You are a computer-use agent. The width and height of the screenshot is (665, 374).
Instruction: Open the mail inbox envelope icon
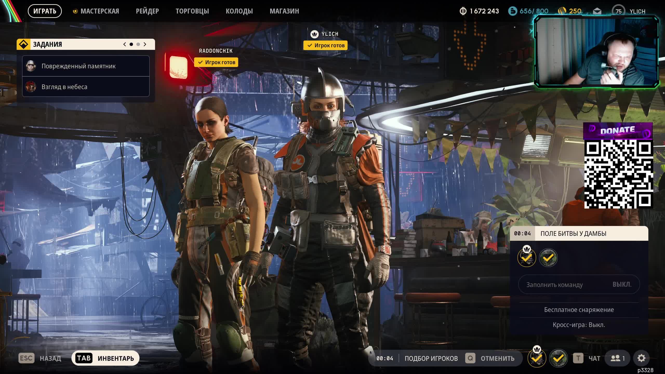pyautogui.click(x=597, y=11)
